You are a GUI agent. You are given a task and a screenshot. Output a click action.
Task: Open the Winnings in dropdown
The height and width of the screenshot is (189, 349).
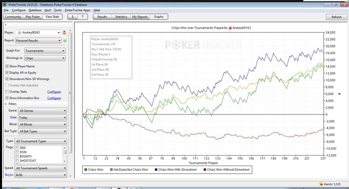coord(45,58)
